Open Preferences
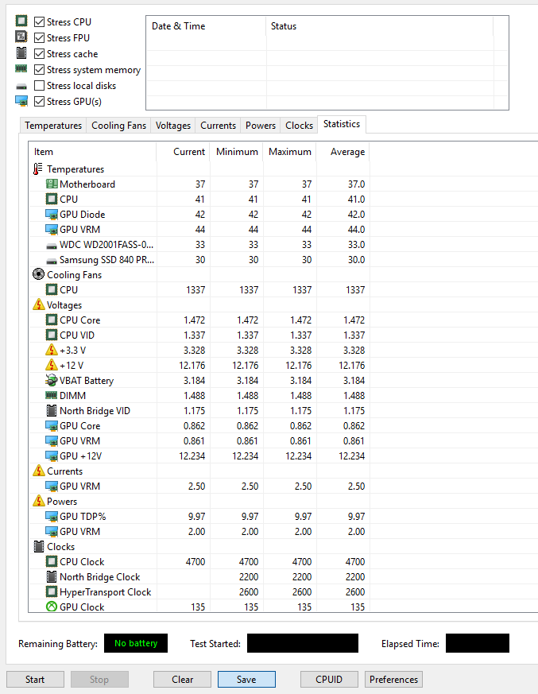The width and height of the screenshot is (538, 694). pyautogui.click(x=394, y=680)
